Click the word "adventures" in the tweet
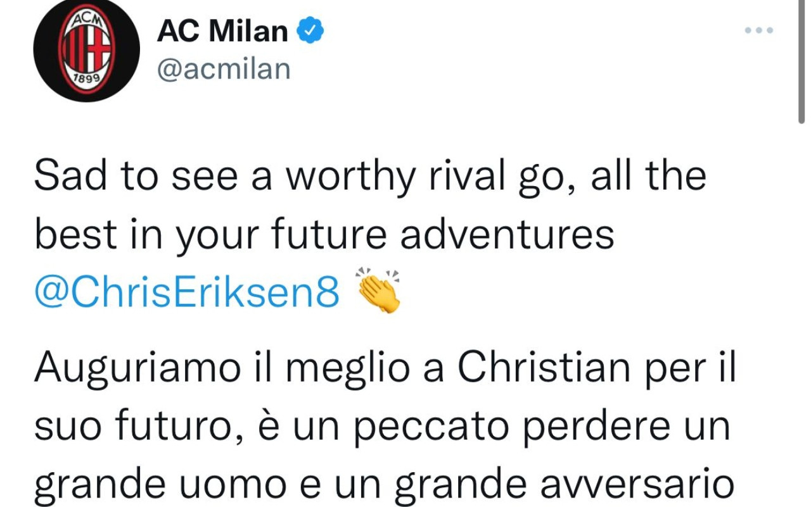 coord(507,234)
